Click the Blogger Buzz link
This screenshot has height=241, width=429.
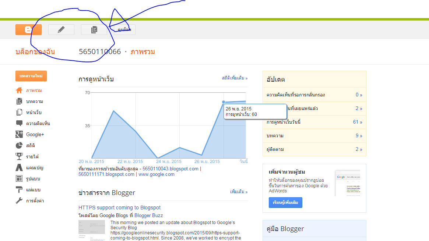148,215
